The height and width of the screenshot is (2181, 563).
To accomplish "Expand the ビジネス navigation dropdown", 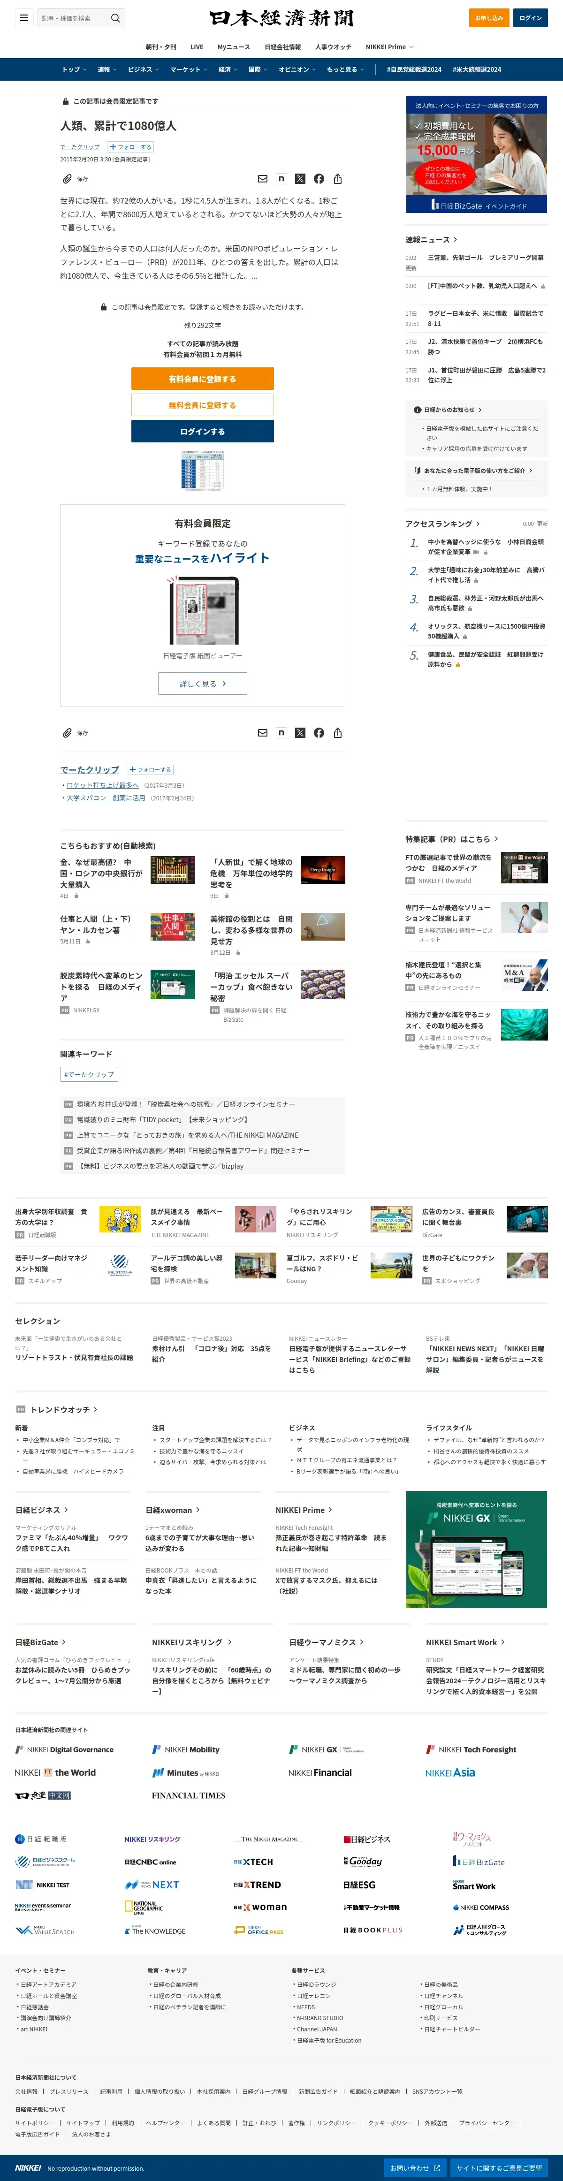I will (x=144, y=69).
